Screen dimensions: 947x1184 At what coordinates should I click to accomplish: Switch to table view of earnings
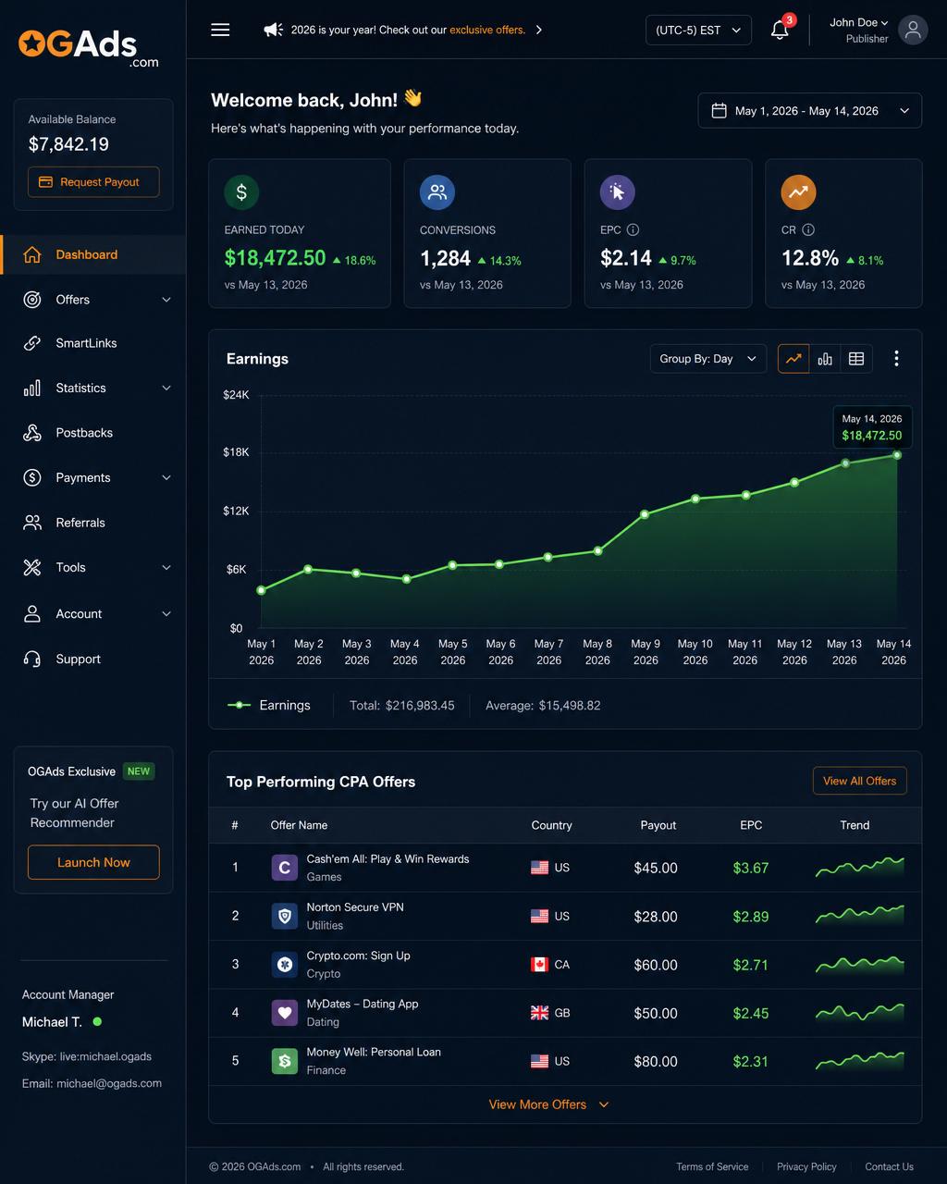coord(856,359)
